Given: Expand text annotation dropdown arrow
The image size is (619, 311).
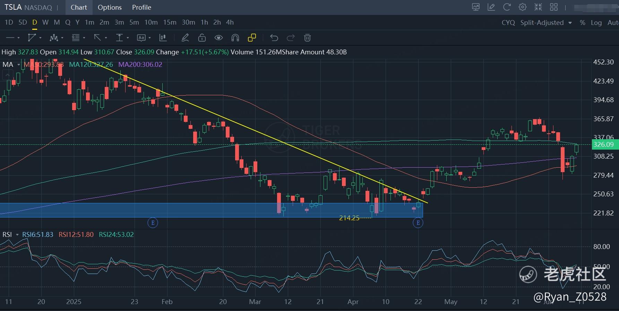Looking at the screenshot, I should [150, 38].
